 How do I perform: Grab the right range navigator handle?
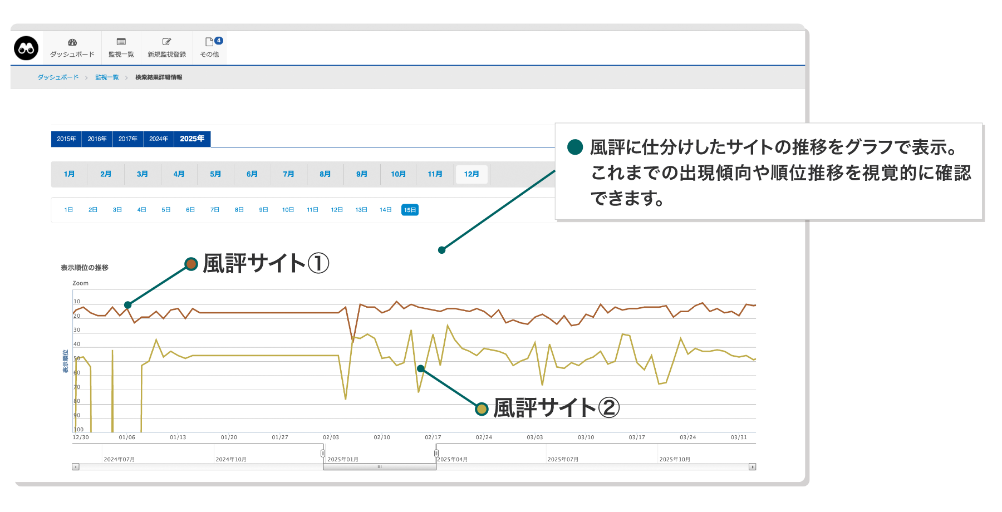point(436,454)
